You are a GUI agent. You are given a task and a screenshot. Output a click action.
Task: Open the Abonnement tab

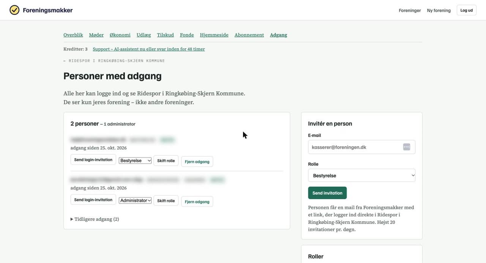coord(249,35)
